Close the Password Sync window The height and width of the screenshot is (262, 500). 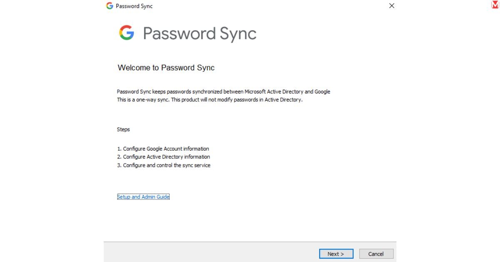[392, 6]
